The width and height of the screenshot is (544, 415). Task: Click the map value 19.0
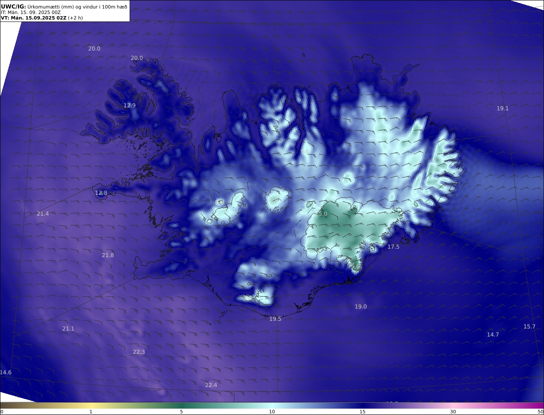pyautogui.click(x=360, y=306)
